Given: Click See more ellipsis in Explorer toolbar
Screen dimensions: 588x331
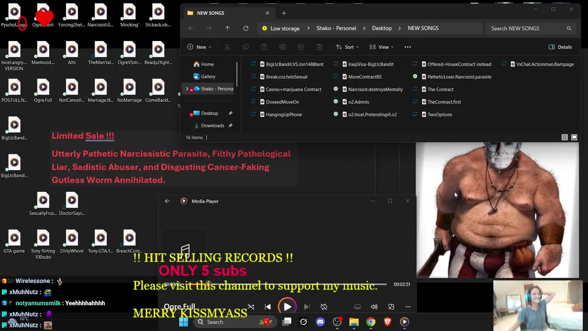Looking at the screenshot, I should pyautogui.click(x=407, y=47).
